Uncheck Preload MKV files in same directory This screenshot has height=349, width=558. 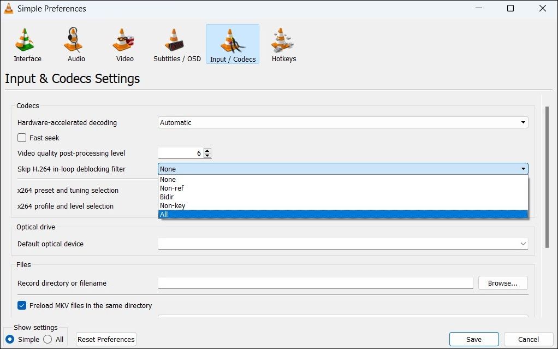22,305
